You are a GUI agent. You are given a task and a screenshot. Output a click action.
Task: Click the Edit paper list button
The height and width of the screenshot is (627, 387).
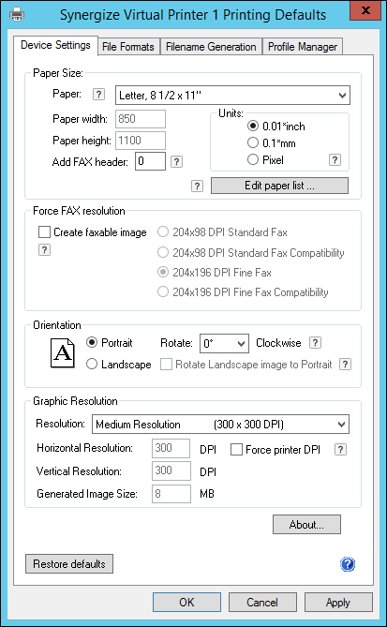(279, 186)
